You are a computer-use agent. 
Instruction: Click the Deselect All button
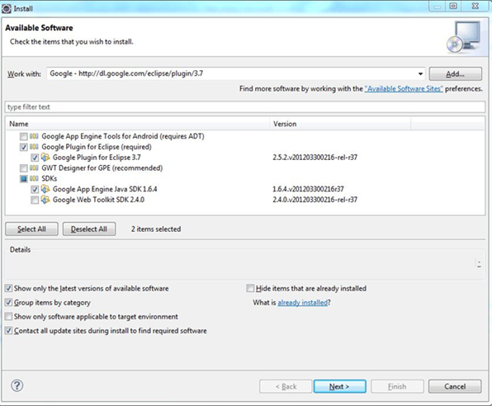[89, 229]
